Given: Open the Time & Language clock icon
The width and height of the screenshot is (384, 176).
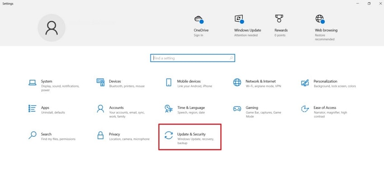Looking at the screenshot, I should point(169,109).
